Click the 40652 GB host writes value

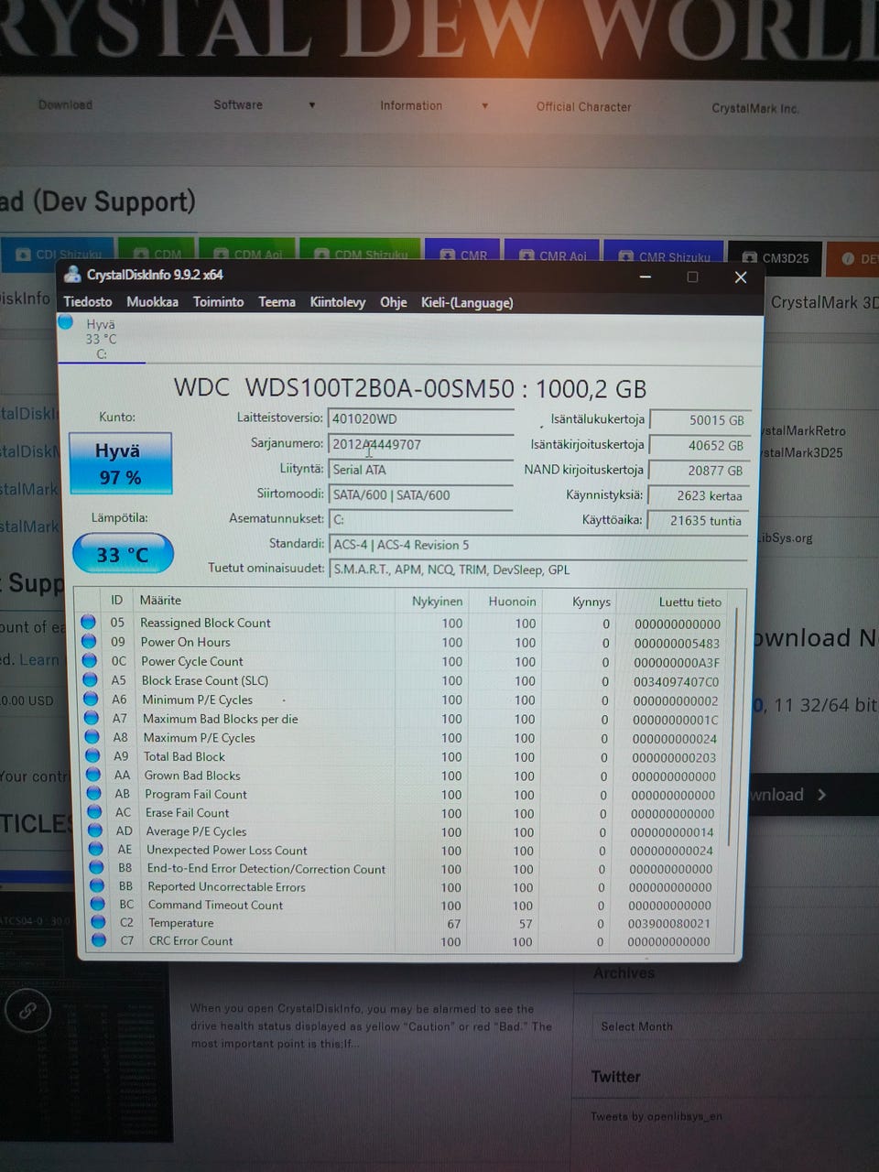pos(700,445)
